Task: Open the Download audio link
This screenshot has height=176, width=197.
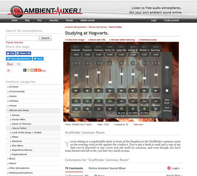Action: [x=148, y=40]
